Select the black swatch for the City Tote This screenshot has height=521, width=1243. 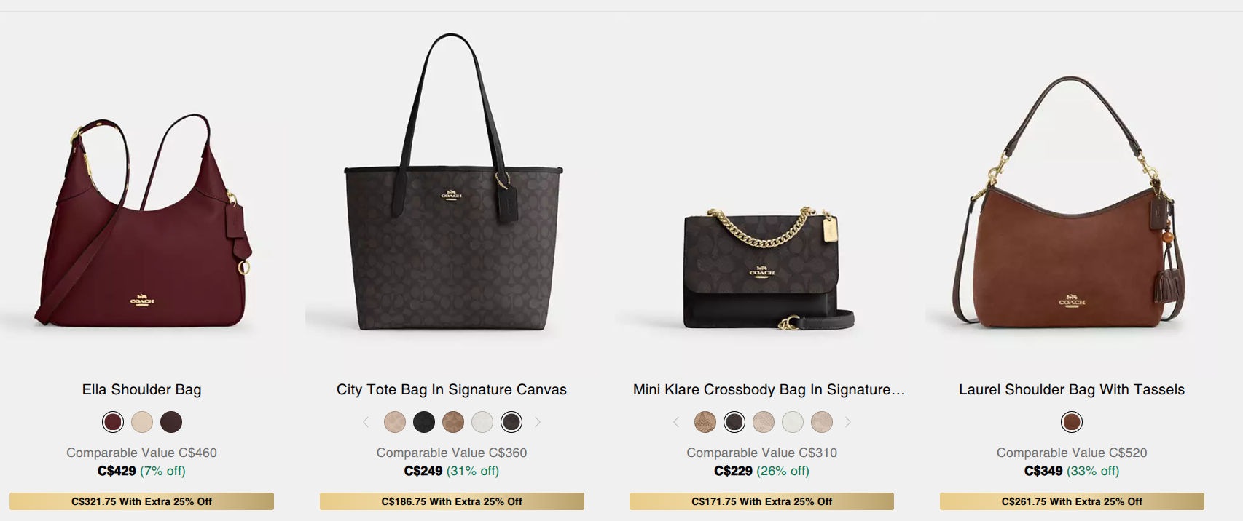tap(424, 422)
